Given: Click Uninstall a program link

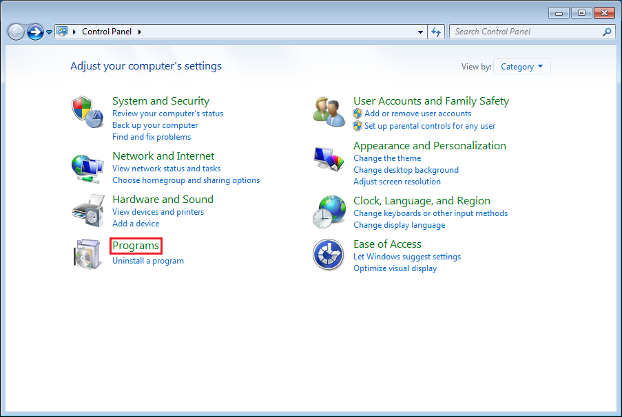Looking at the screenshot, I should [x=148, y=261].
